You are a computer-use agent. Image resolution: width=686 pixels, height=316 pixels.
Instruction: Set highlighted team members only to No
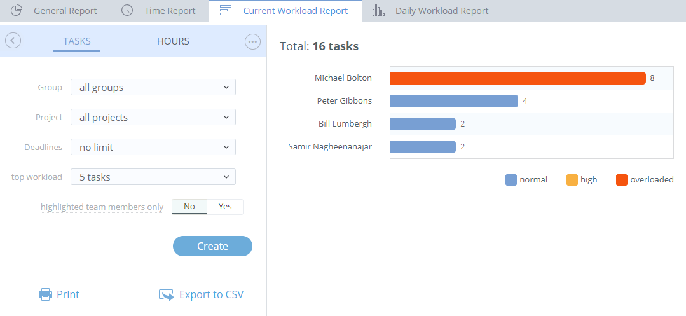point(189,207)
